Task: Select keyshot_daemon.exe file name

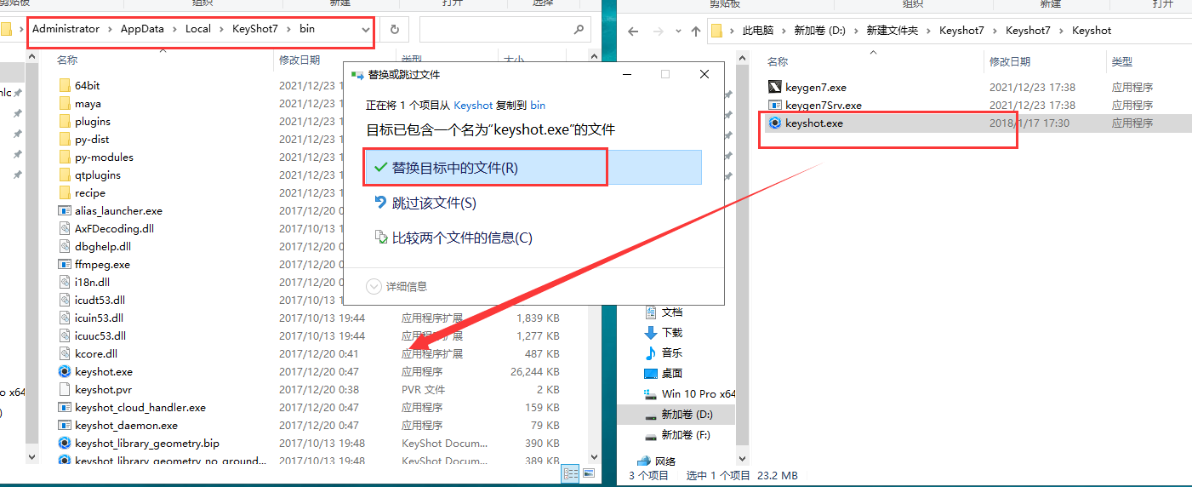Action: tap(126, 425)
